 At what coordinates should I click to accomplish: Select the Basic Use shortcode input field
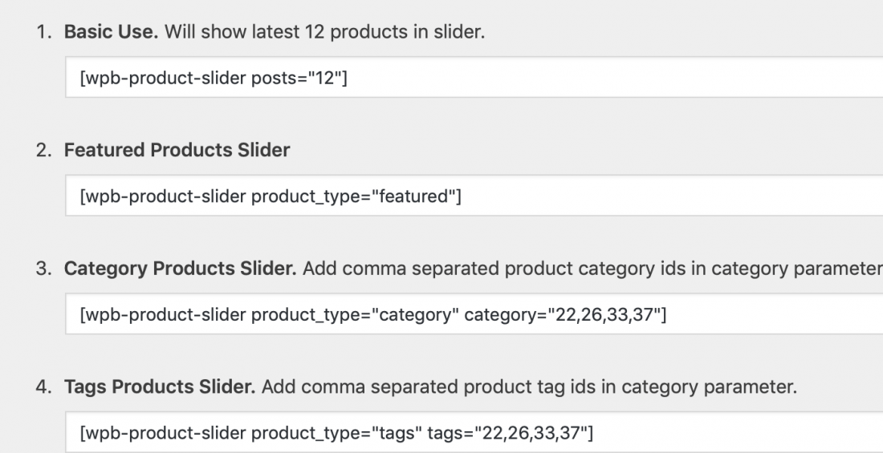tap(474, 77)
